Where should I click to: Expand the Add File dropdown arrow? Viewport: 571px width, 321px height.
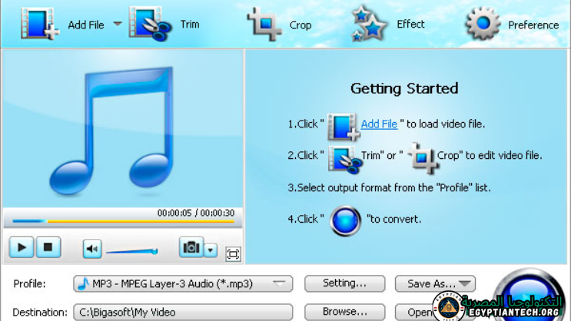click(x=118, y=24)
